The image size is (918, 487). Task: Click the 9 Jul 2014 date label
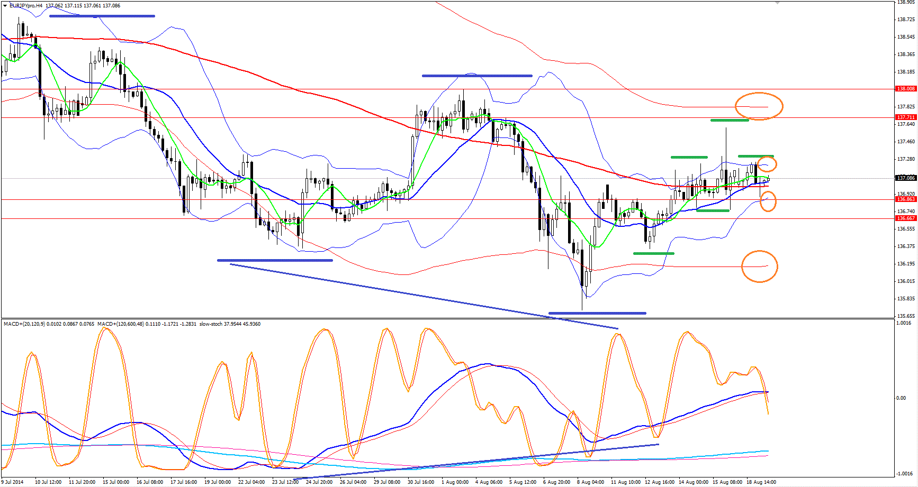tap(13, 482)
